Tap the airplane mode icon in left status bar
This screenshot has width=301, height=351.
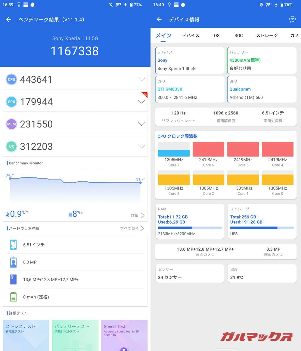click(126, 5)
